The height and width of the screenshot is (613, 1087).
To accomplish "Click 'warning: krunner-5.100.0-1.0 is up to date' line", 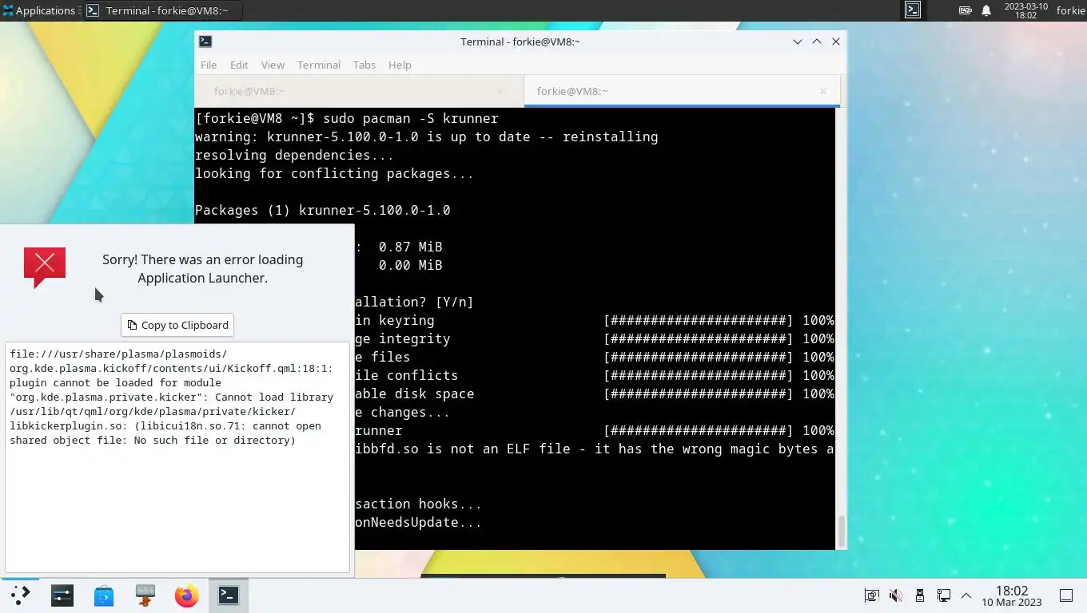I will [427, 136].
